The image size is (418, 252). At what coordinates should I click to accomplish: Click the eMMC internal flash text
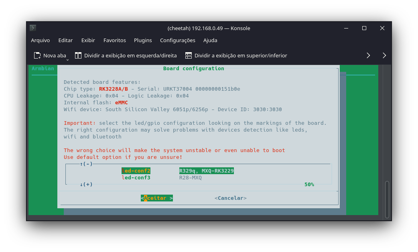pos(121,102)
